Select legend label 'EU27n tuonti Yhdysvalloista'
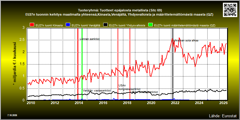The image size is (240, 120). [x=127, y=25]
